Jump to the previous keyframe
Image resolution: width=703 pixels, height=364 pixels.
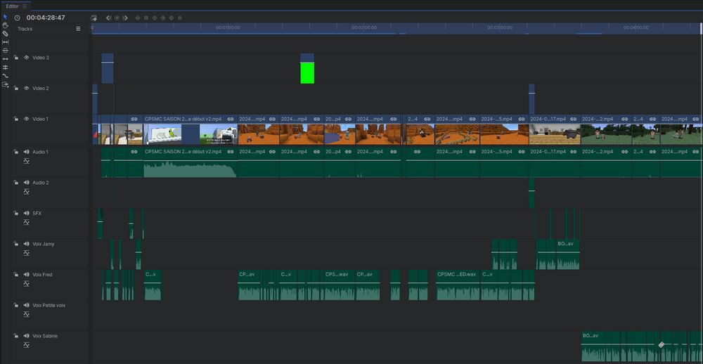(x=108, y=18)
